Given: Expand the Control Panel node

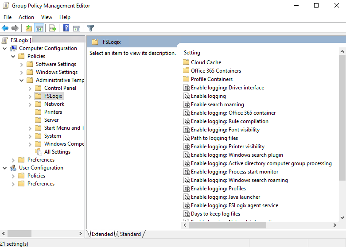Looking at the screenshot, I should [x=30, y=89].
